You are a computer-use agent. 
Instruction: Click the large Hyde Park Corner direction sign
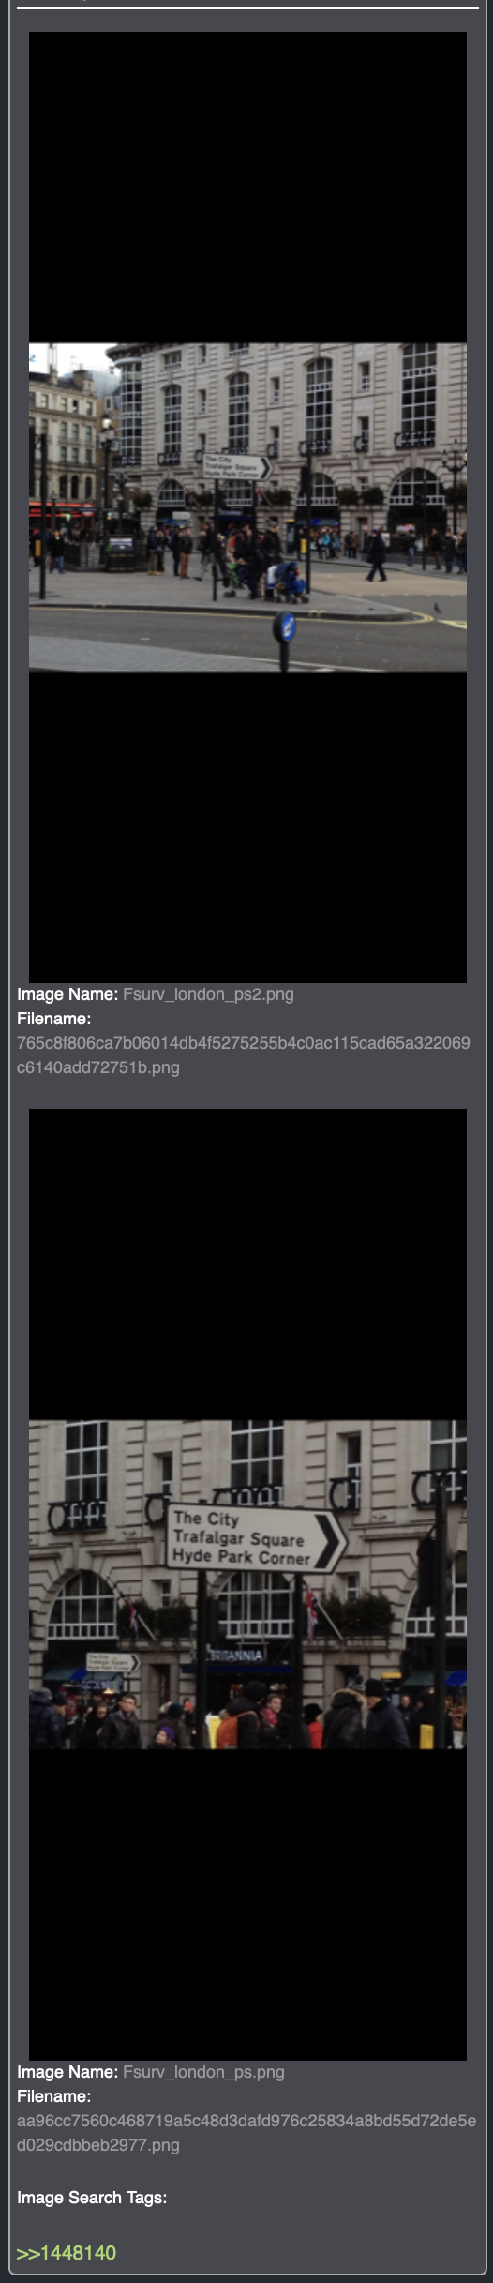point(254,1539)
